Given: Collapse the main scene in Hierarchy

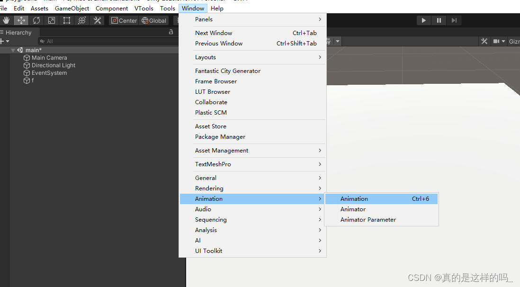Looking at the screenshot, I should [13, 50].
